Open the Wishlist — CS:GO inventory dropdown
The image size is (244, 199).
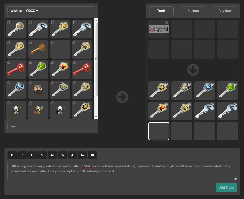coord(51,11)
